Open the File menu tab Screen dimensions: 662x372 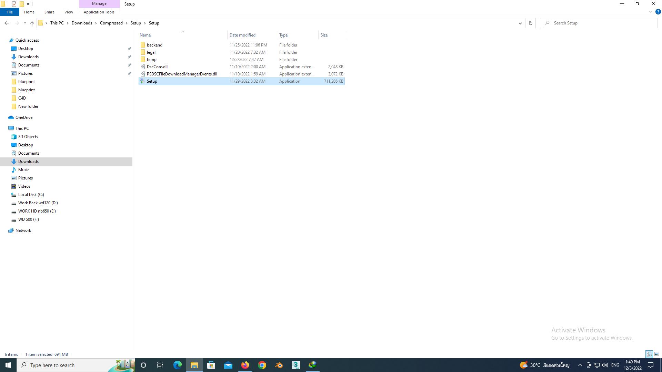coord(10,12)
